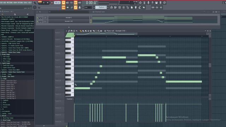Click the microphone one-click recording icon
The height and width of the screenshot is (127, 226).
(148, 2)
